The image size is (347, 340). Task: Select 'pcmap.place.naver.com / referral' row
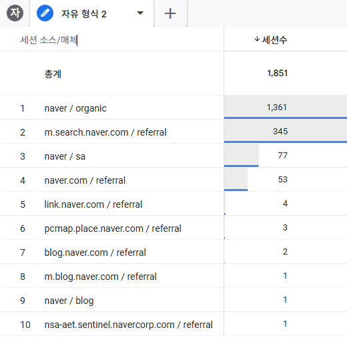113,228
